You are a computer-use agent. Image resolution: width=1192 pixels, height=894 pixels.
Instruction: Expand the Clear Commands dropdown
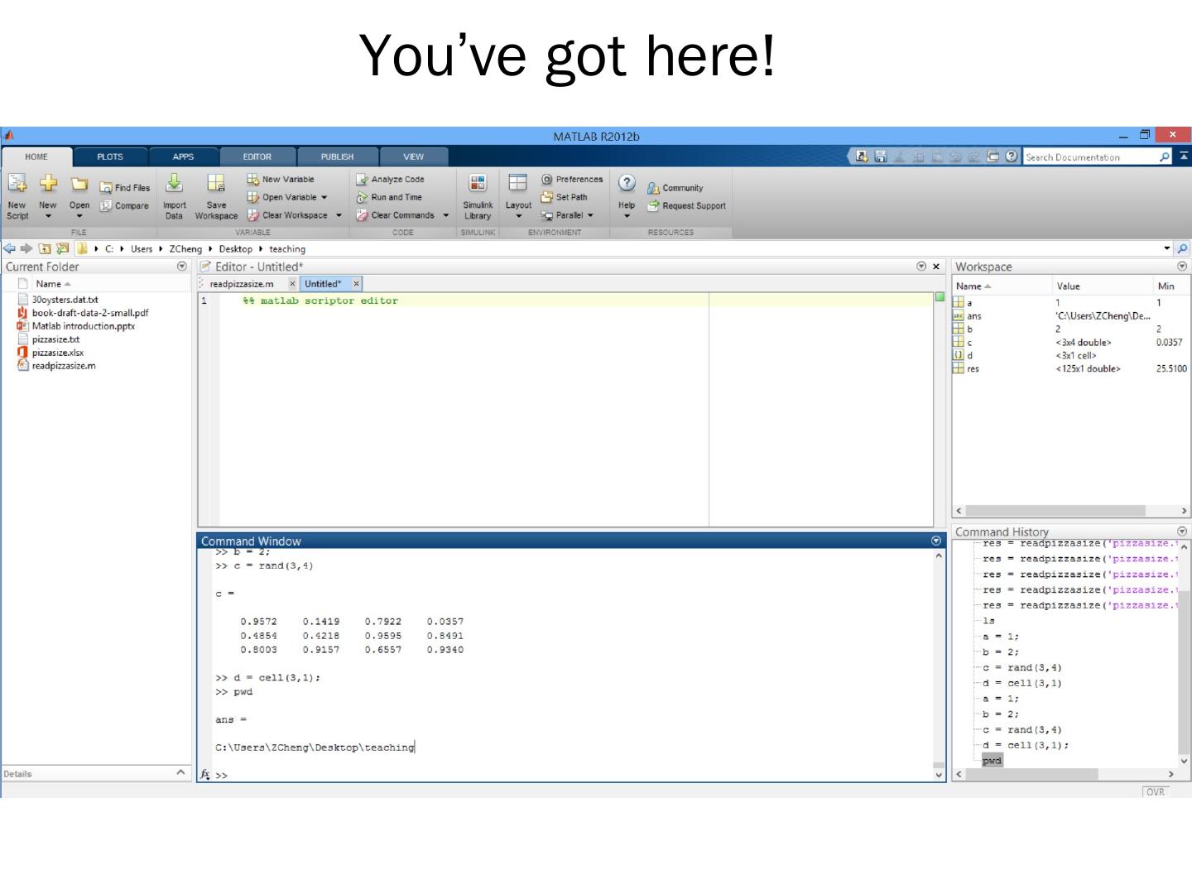446,215
